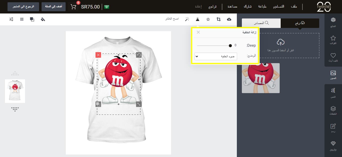Image resolution: width=342 pixels, height=157 pixels.
Task: Open the المنتج (Product) sidebar panel
Action: point(333,22)
